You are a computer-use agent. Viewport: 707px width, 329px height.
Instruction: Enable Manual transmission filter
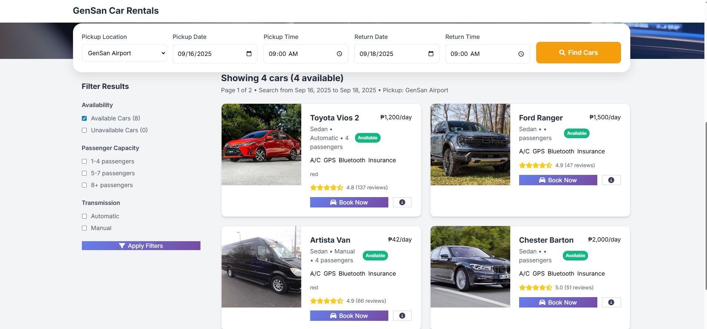(x=84, y=228)
